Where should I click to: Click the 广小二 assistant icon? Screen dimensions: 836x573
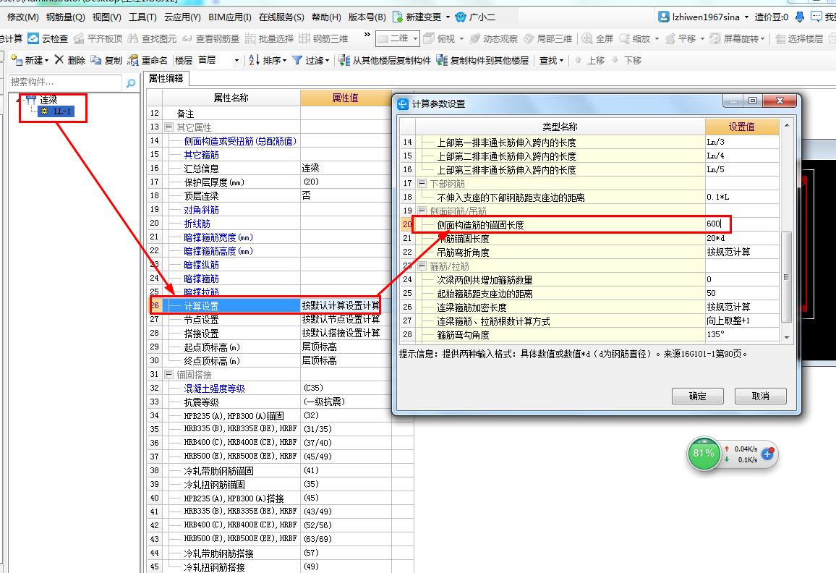click(x=461, y=17)
